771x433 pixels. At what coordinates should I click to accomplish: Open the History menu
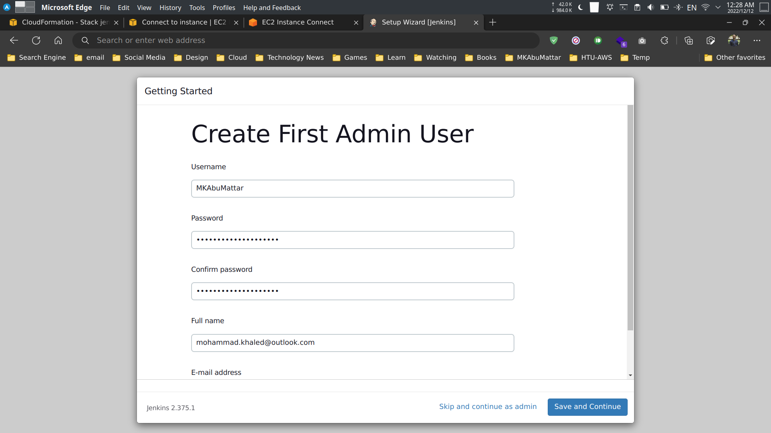tap(170, 8)
